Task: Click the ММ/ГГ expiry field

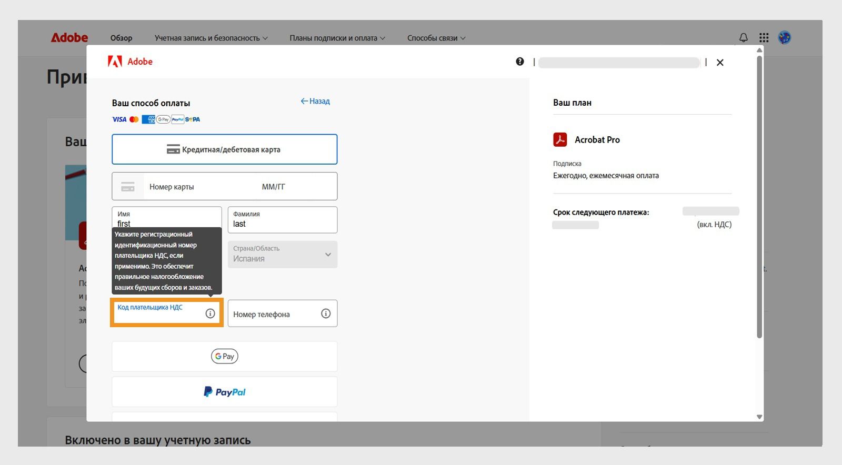Action: pyautogui.click(x=297, y=187)
